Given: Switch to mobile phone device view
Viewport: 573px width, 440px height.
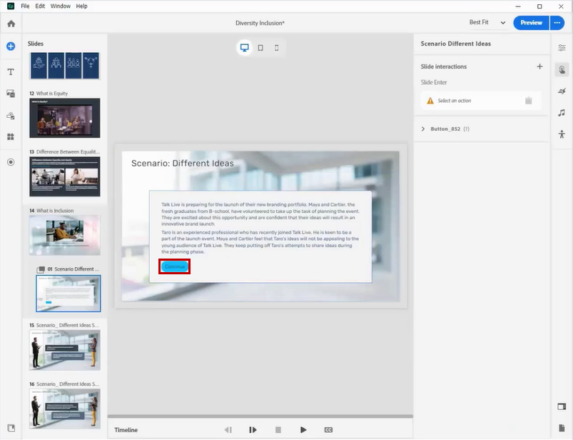Looking at the screenshot, I should (277, 48).
